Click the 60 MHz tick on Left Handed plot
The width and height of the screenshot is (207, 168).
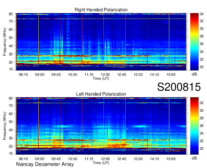(x=11, y=114)
